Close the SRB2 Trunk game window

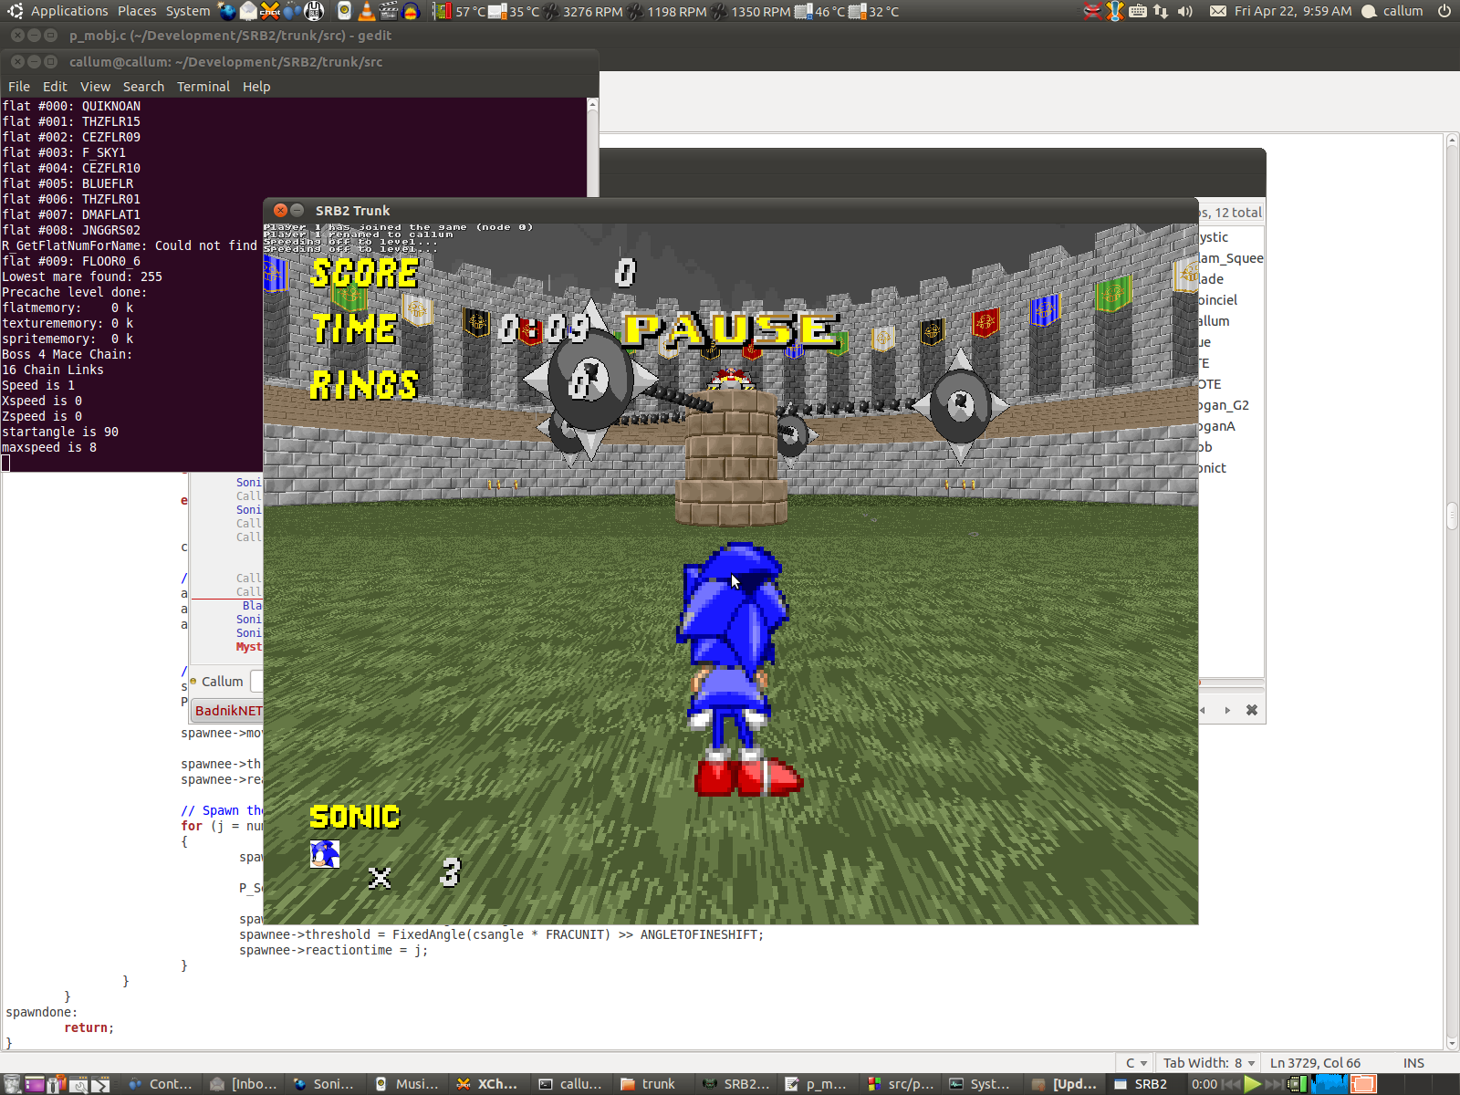281,210
